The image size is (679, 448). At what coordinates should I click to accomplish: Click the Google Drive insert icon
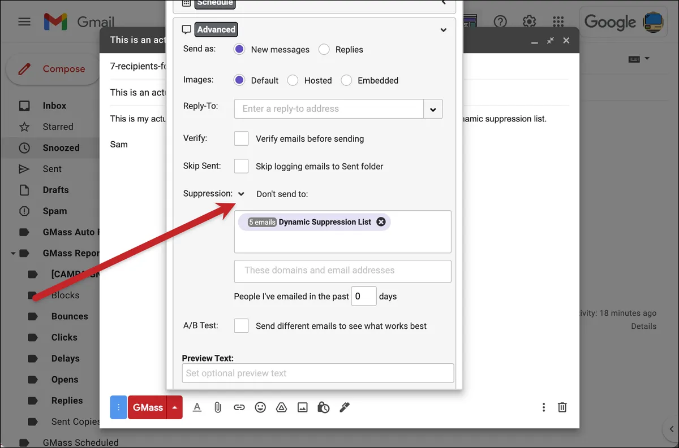point(281,407)
